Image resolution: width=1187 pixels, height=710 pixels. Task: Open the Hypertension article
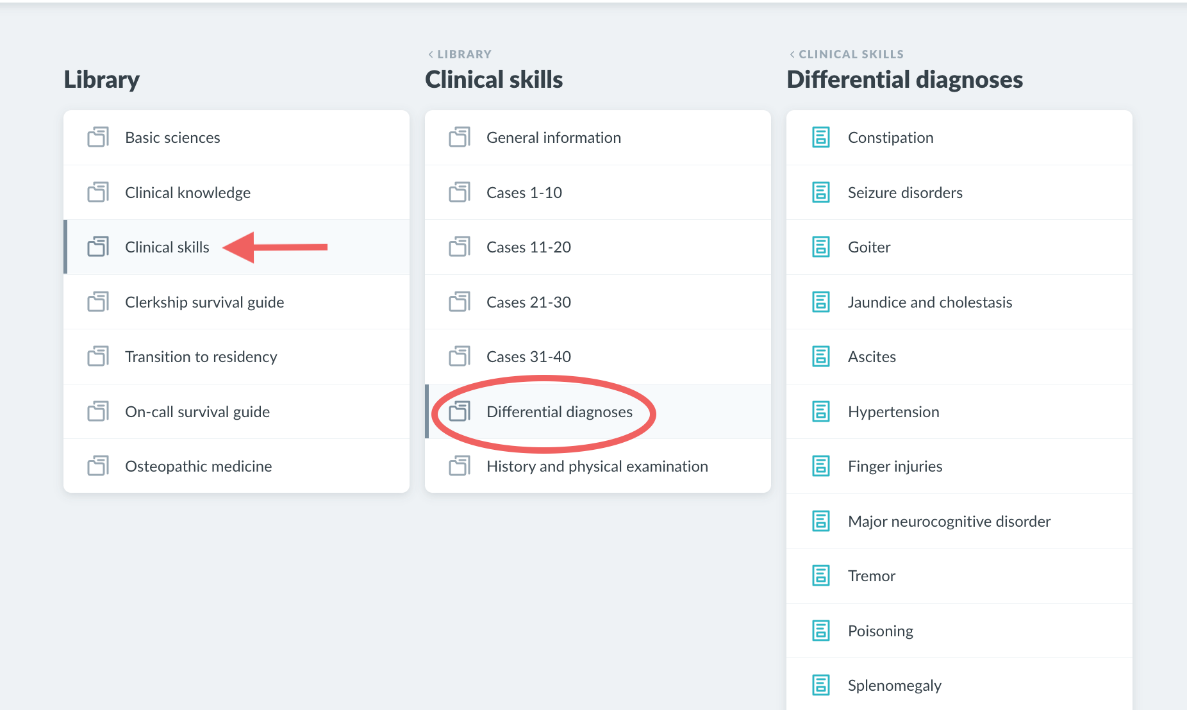tap(959, 411)
